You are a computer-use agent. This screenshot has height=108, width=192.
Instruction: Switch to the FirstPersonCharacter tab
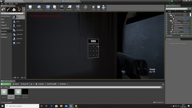[70, 1]
